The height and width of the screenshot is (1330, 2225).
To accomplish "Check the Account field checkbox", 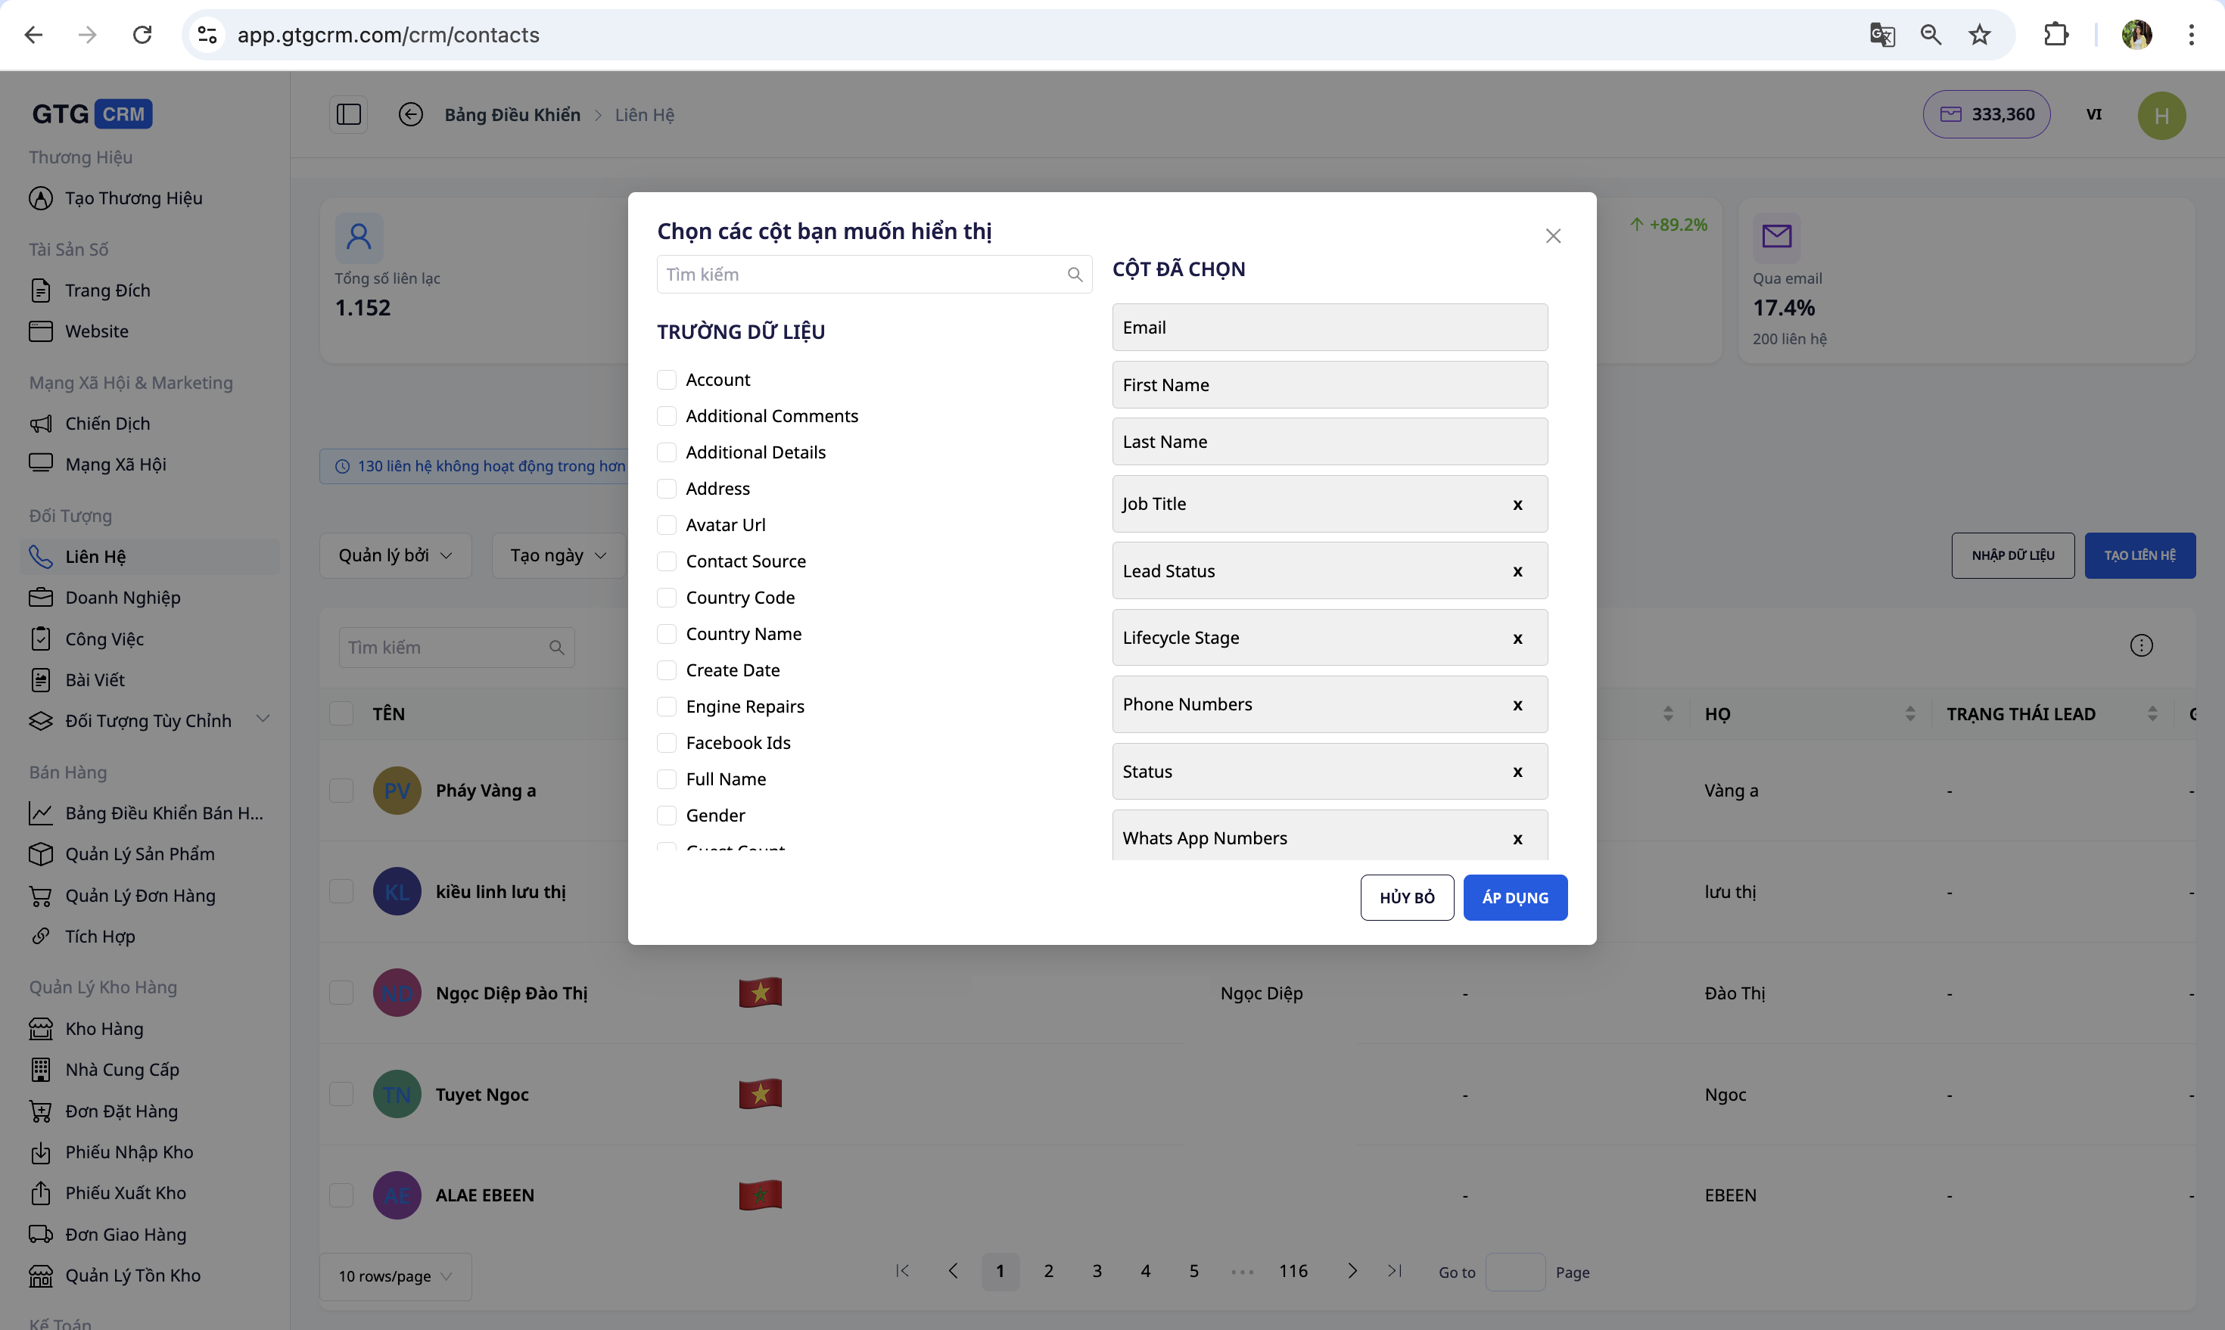I will (666, 380).
